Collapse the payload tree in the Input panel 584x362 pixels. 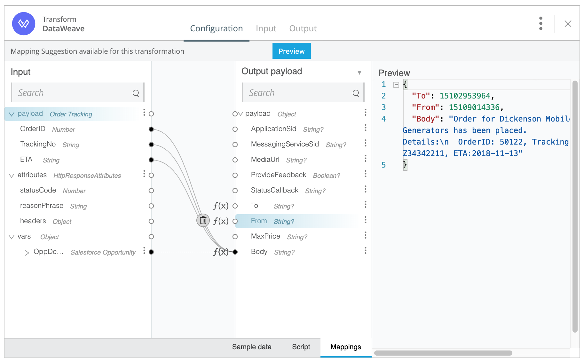point(12,114)
